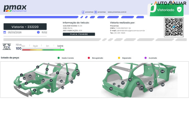Select part marker 6 on front chassis roof

click(x=38, y=67)
